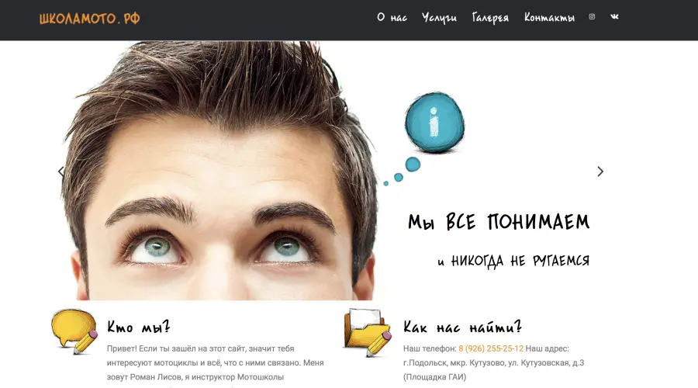Viewport: 698px width, 388px height.
Task: Call the phone number 8 (926) 255-25-12
Action: click(x=490, y=349)
